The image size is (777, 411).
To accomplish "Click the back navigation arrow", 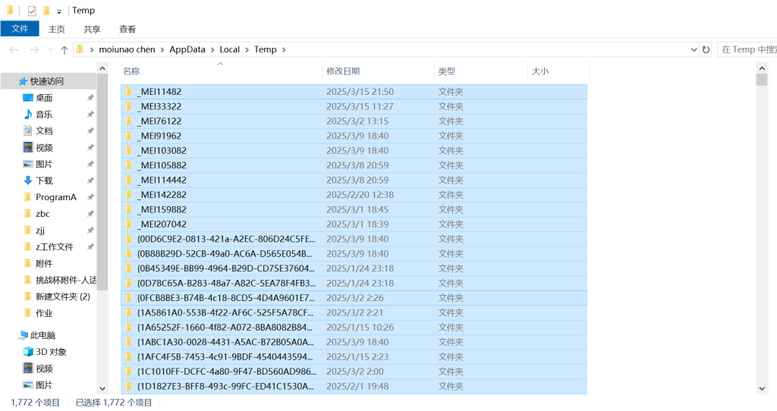I will pyautogui.click(x=14, y=50).
